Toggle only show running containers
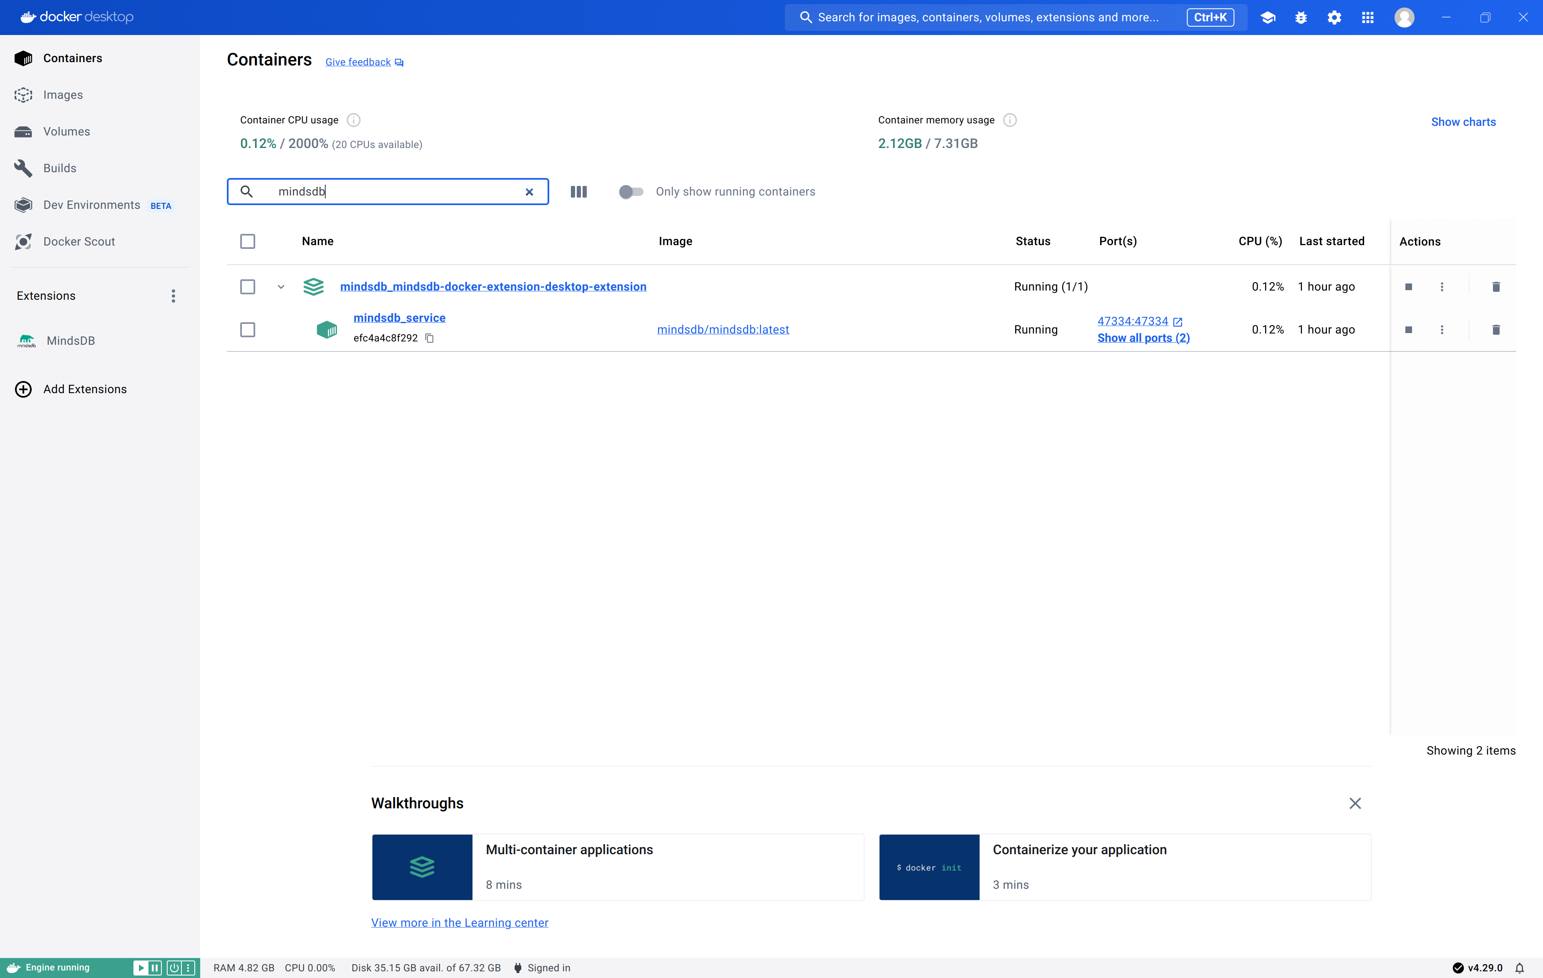 point(631,191)
